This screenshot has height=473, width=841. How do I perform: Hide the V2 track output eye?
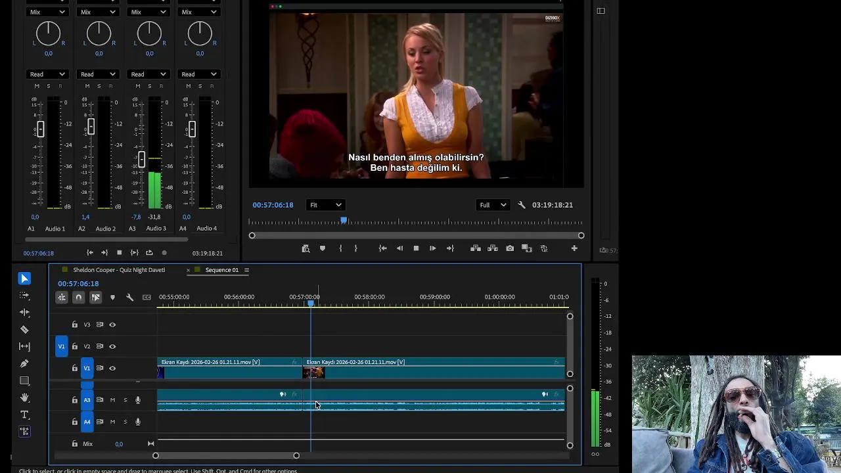[x=112, y=346]
